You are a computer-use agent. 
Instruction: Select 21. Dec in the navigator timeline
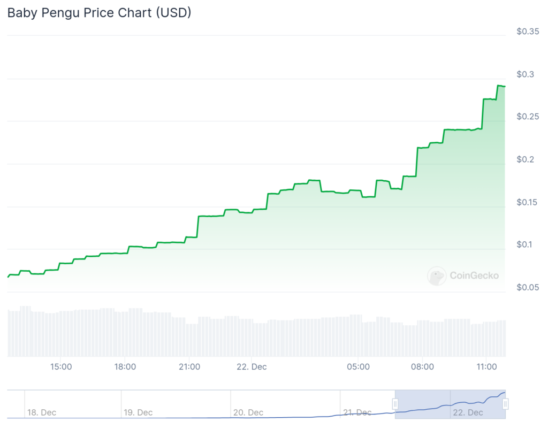tap(357, 412)
